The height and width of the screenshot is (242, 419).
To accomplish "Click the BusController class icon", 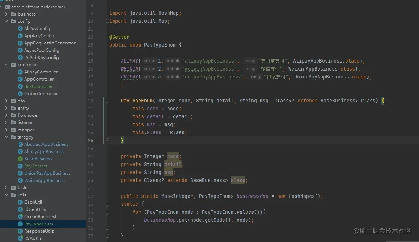I will click(x=20, y=86).
